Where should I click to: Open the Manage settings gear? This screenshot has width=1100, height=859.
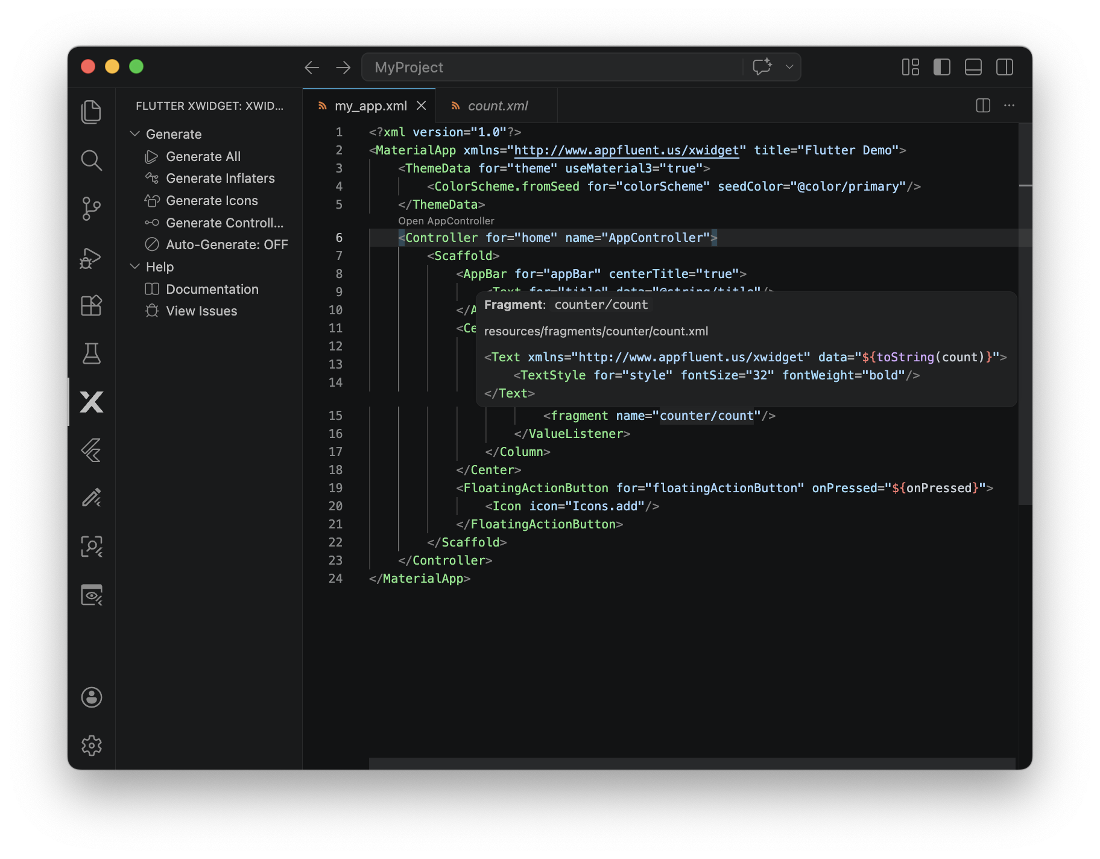coord(91,746)
